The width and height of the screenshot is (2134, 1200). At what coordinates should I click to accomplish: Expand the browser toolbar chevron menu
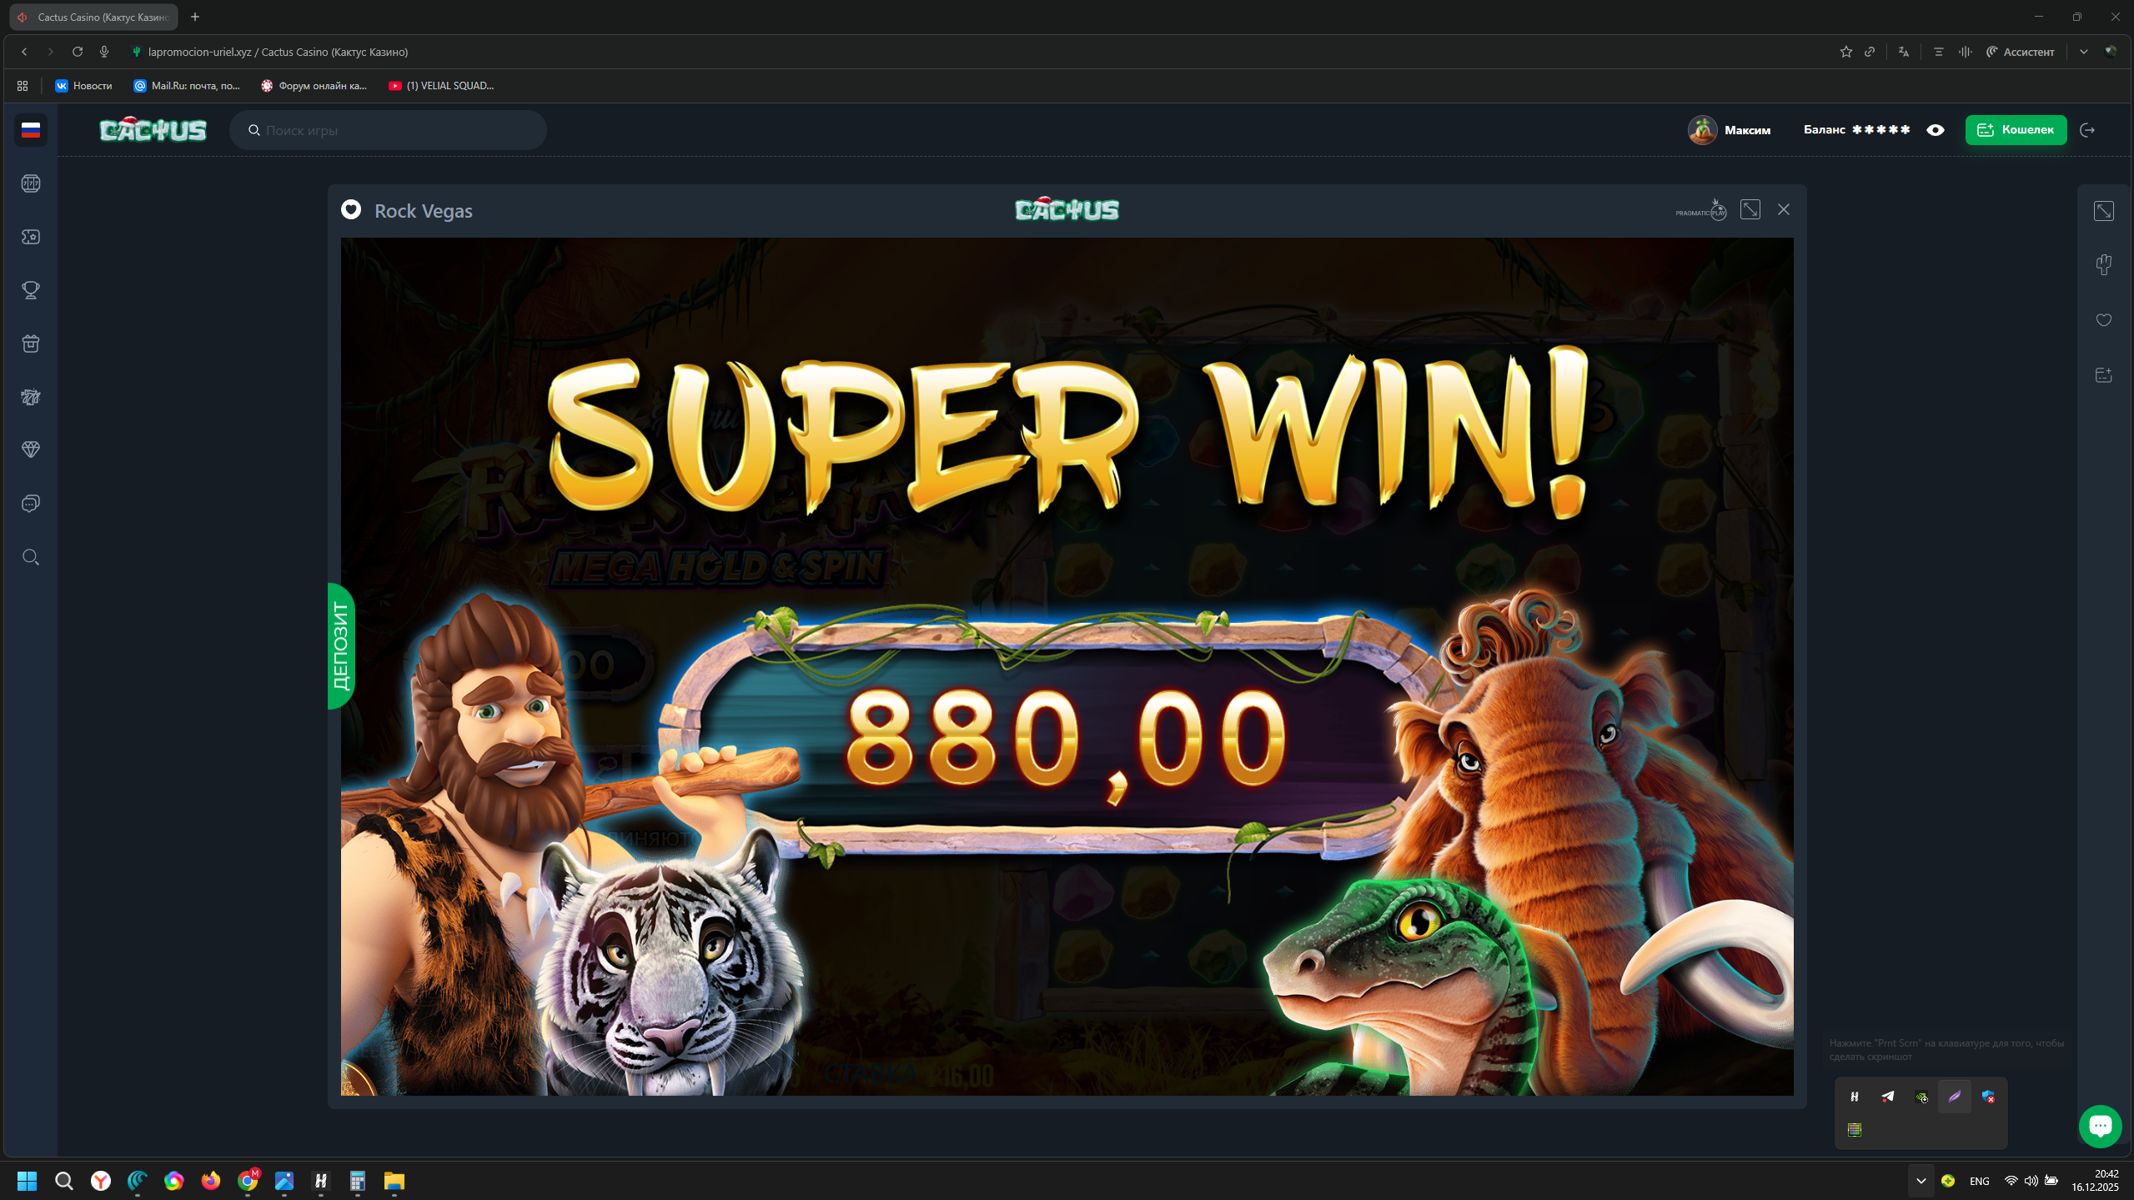(2083, 52)
